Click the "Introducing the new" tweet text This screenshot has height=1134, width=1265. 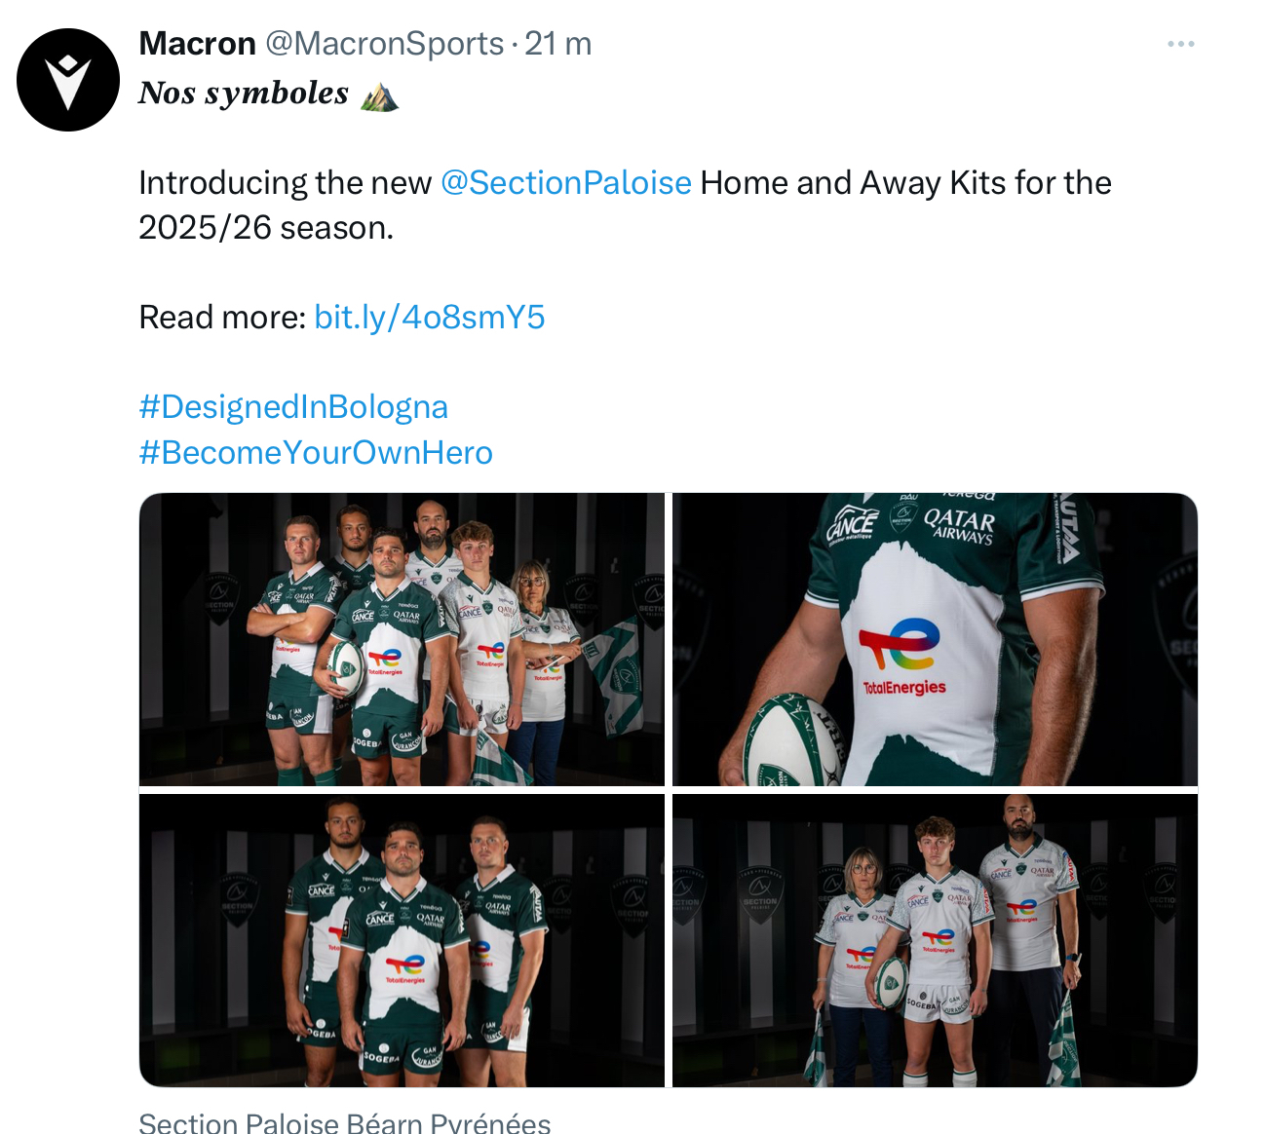[285, 183]
